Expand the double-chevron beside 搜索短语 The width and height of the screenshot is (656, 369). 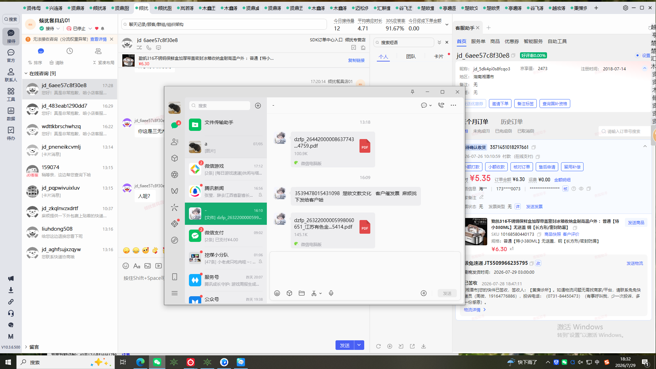point(439,42)
